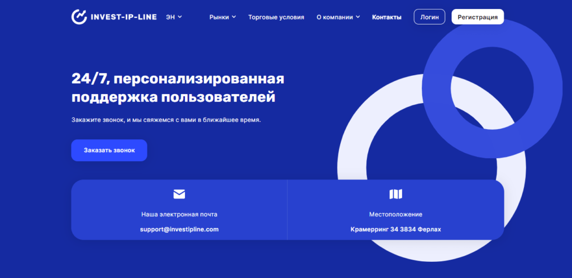Click the map location icon
The height and width of the screenshot is (278, 572).
tap(396, 194)
